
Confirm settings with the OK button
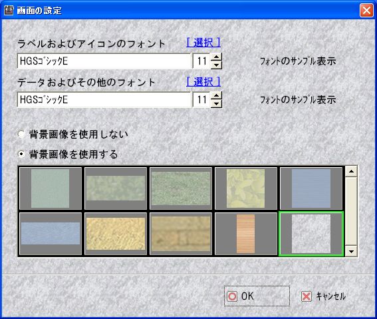point(257,296)
